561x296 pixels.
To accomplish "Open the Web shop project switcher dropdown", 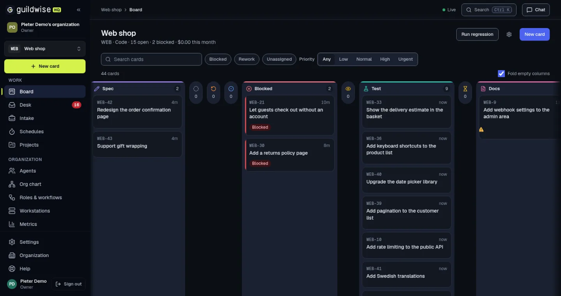I will (45, 49).
